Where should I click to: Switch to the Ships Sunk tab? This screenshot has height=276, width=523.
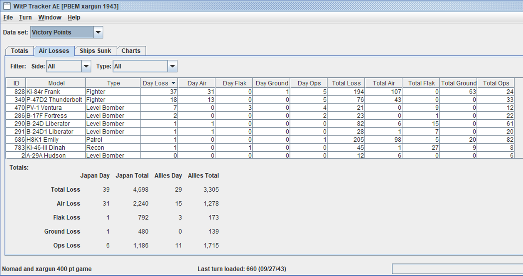coord(96,51)
